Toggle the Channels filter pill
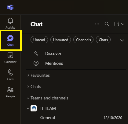The height and width of the screenshot is (124, 128). [83, 40]
